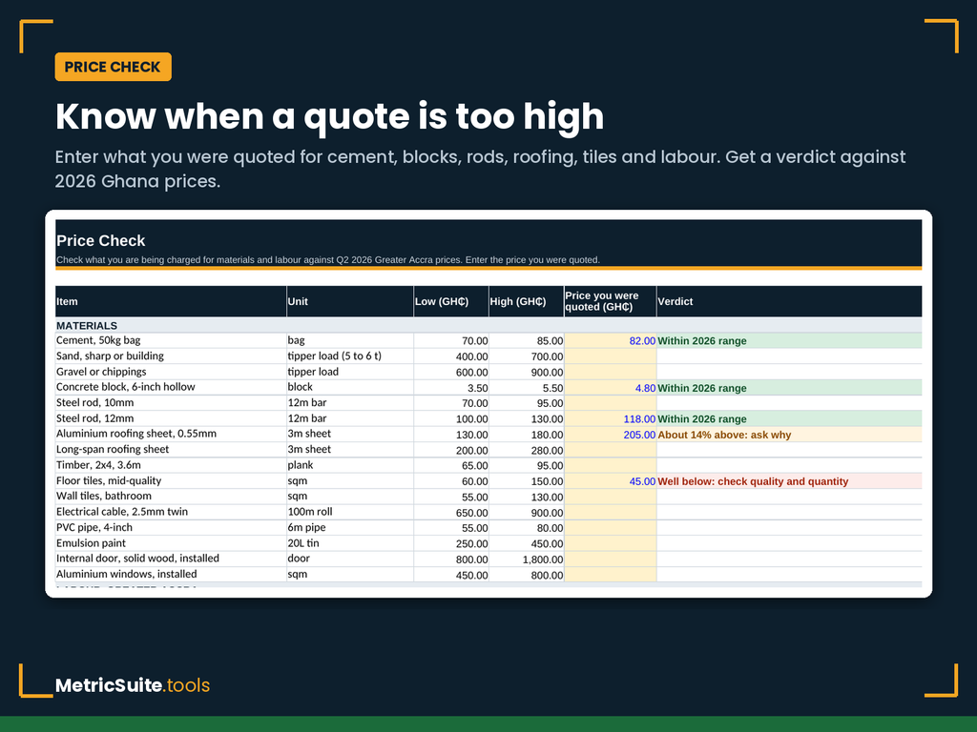
Task: Click heading 'Know when a quote is too high'
Action: 329,116
